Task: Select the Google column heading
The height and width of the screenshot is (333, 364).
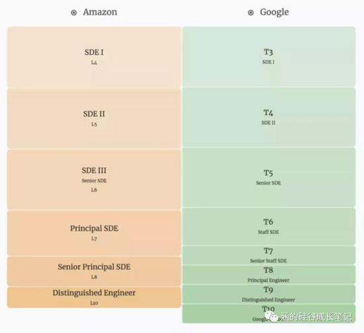Action: [x=275, y=12]
